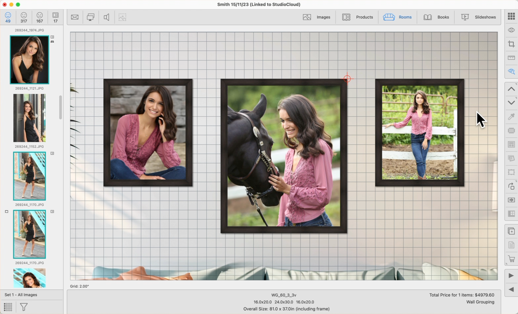Click the ruler measurement tool

pyautogui.click(x=511, y=58)
